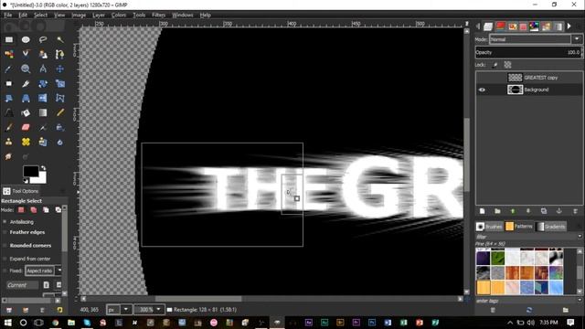The image size is (585, 329).
Task: Raise the selected layer
Action: [513, 211]
